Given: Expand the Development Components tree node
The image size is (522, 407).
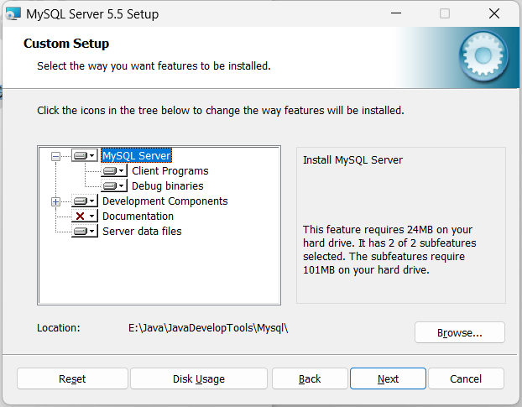Looking at the screenshot, I should (x=56, y=201).
